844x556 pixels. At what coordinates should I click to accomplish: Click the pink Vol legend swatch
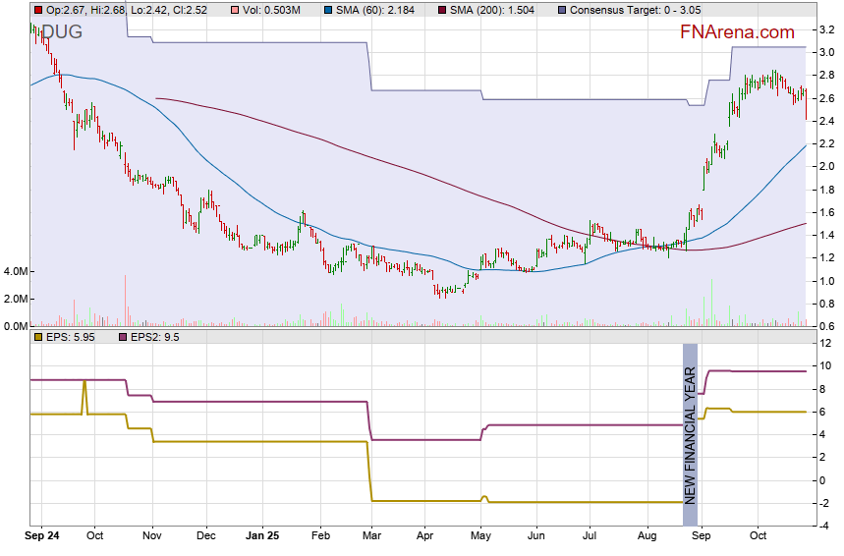(x=233, y=10)
